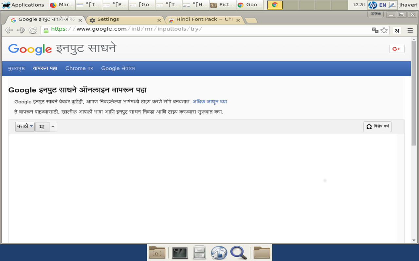The height and width of the screenshot is (261, 419).
Task: Launch the web browser globe icon
Action: click(219, 253)
